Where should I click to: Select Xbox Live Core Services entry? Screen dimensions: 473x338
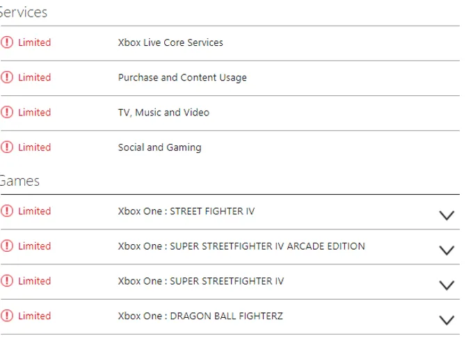(170, 42)
